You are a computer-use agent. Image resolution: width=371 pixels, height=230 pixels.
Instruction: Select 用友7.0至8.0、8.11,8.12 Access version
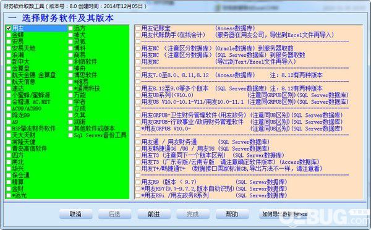point(138,75)
